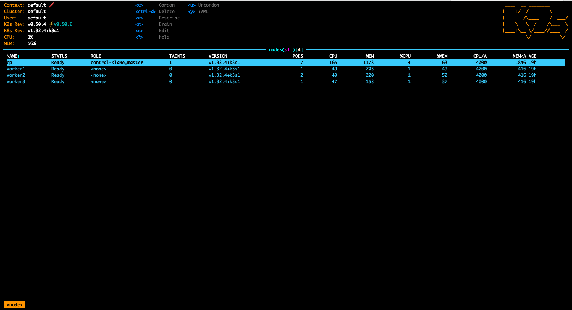Click the Uncordon shortcut hint
The image size is (572, 310).
click(208, 5)
